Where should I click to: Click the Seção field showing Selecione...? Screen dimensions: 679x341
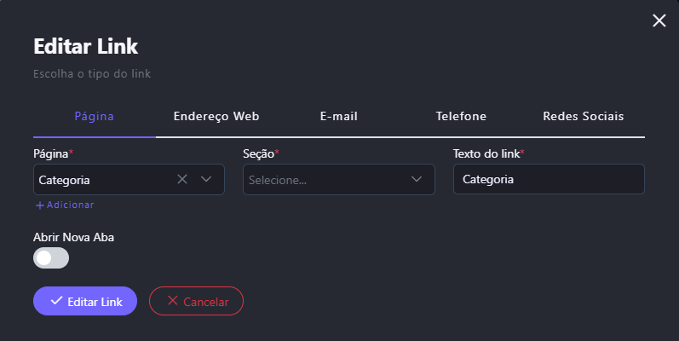coord(324,180)
